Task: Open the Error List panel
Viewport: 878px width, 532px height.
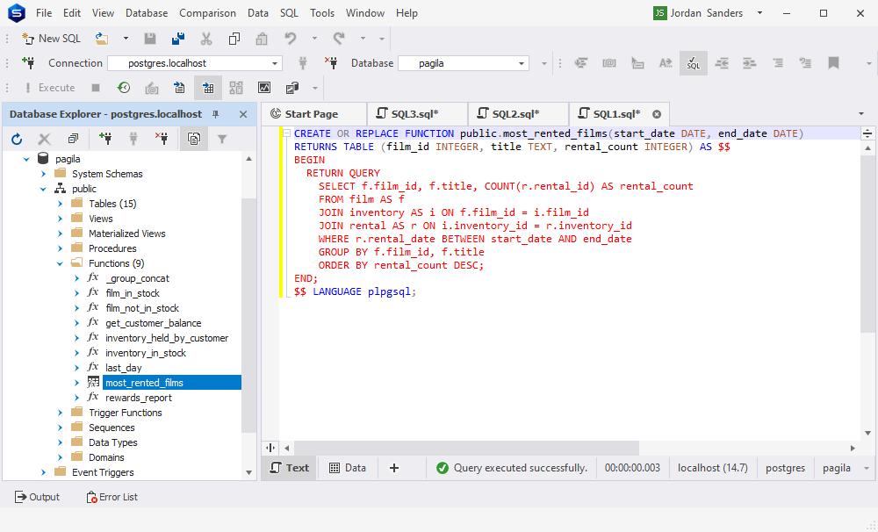Action: 112,497
